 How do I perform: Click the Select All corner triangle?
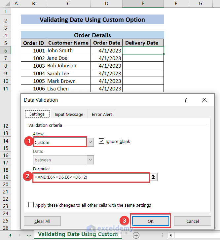click(6, 4)
